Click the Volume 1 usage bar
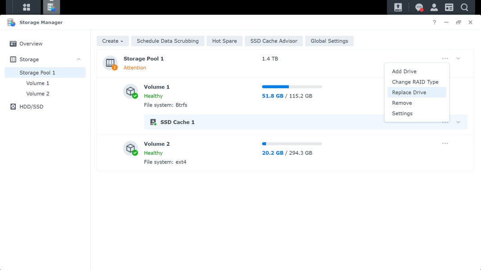481x270 pixels. pos(292,87)
